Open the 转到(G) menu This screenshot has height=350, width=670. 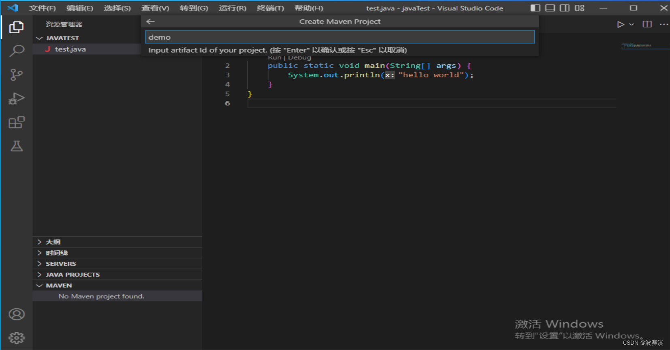pos(194,8)
